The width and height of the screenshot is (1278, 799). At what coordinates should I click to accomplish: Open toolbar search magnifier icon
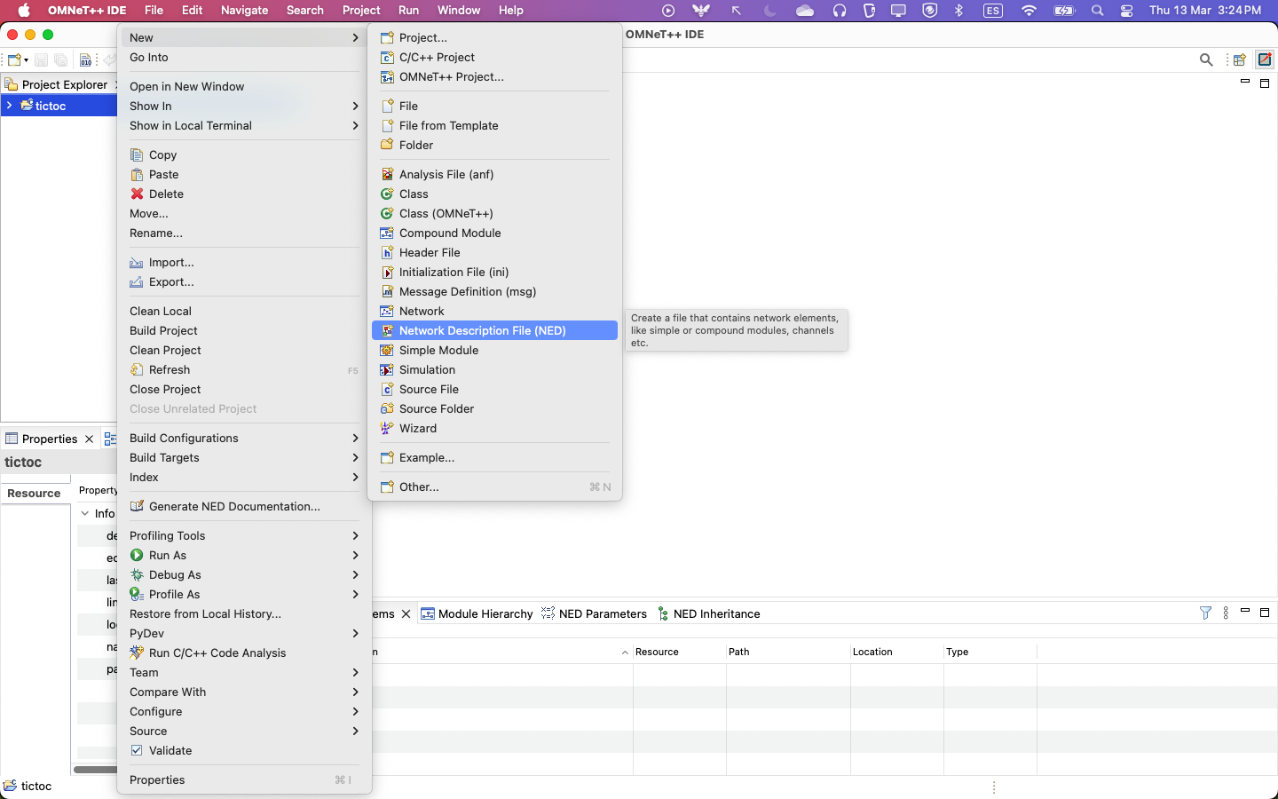tap(1206, 59)
